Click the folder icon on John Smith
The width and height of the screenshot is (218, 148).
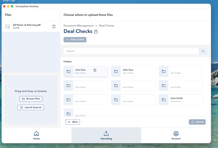[x=164, y=100]
